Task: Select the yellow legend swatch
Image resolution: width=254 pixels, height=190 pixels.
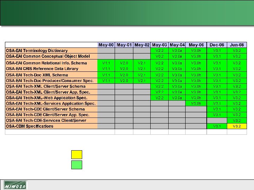Action: (x=77, y=154)
